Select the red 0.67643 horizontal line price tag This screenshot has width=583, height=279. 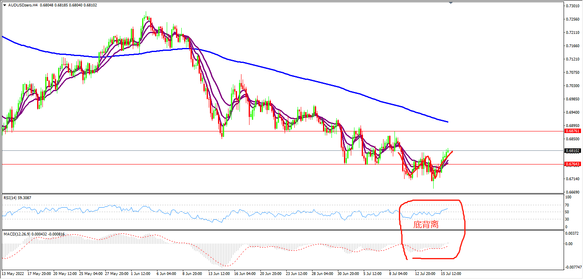573,164
